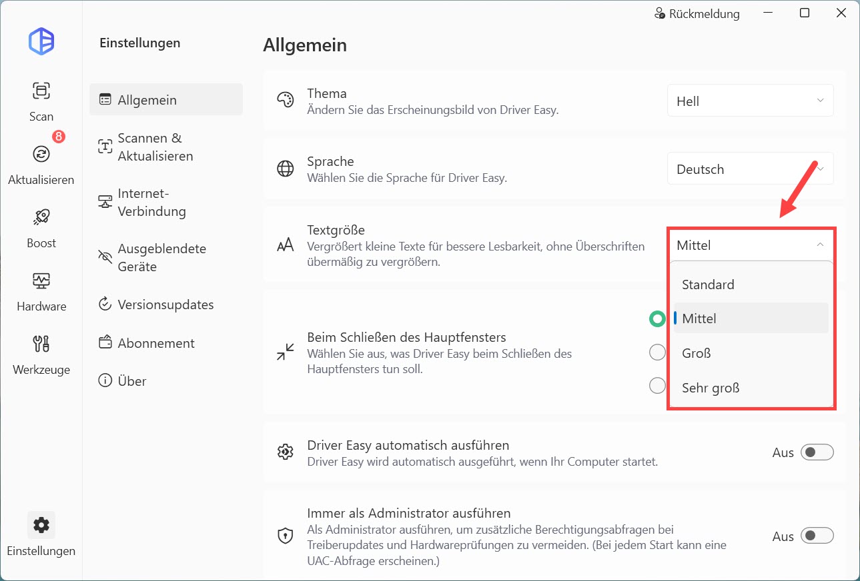Open the Thema dropdown showing Hell
The width and height of the screenshot is (860, 581).
pyautogui.click(x=751, y=101)
